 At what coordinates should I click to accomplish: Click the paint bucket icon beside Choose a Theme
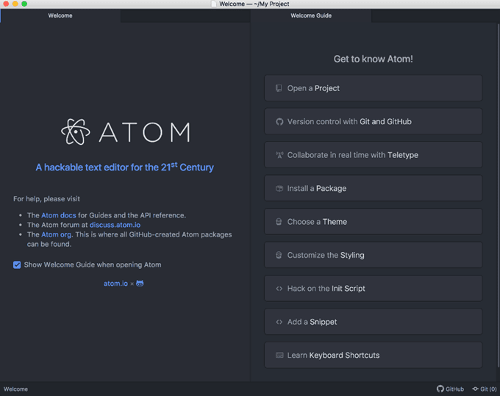(279, 222)
